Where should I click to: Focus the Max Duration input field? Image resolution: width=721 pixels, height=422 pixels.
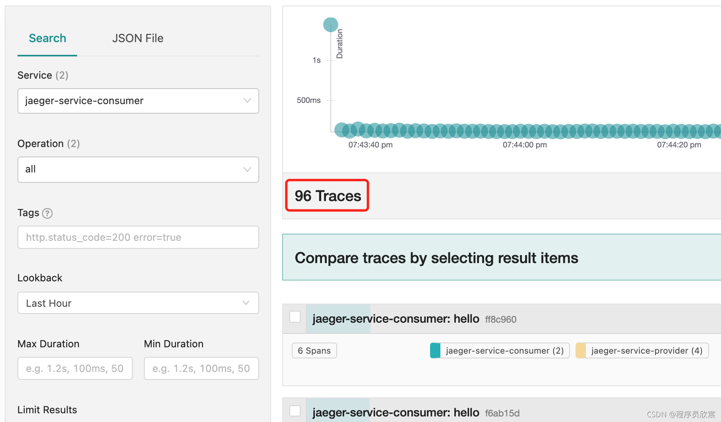coord(75,368)
